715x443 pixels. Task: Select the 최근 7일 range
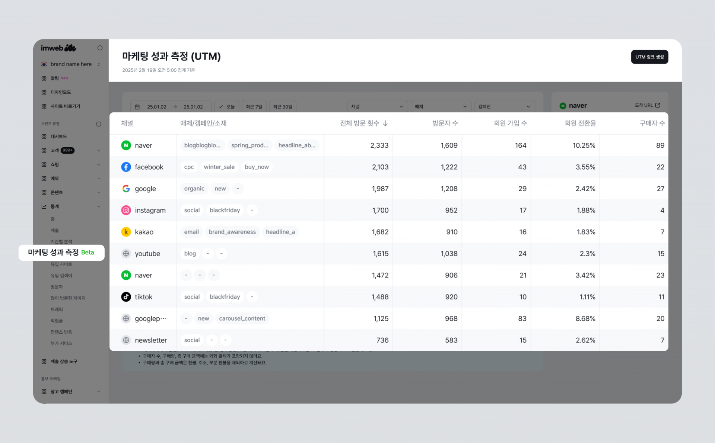pos(254,107)
